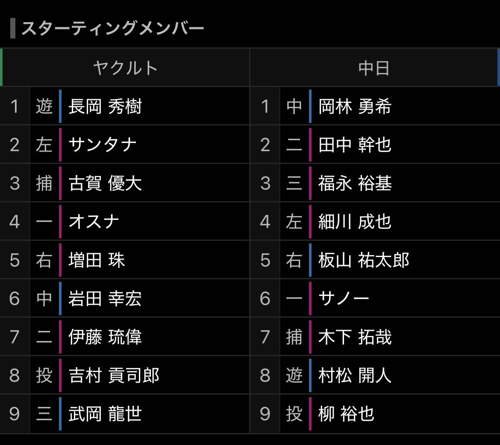Click 福永 裕基's name
The width and height of the screenshot is (500, 445).
[x=355, y=183]
